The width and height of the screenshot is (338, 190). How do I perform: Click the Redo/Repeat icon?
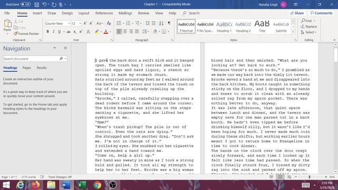pos(54,4)
